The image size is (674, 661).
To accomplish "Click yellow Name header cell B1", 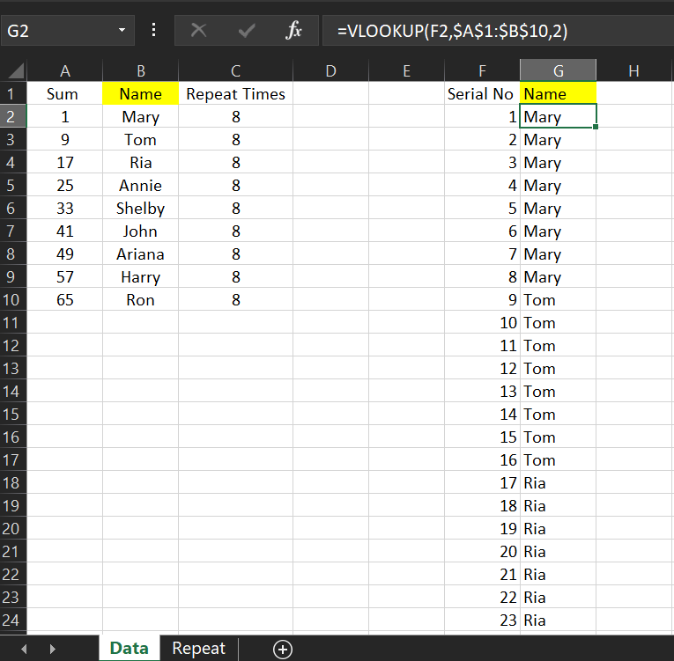I will (x=141, y=94).
